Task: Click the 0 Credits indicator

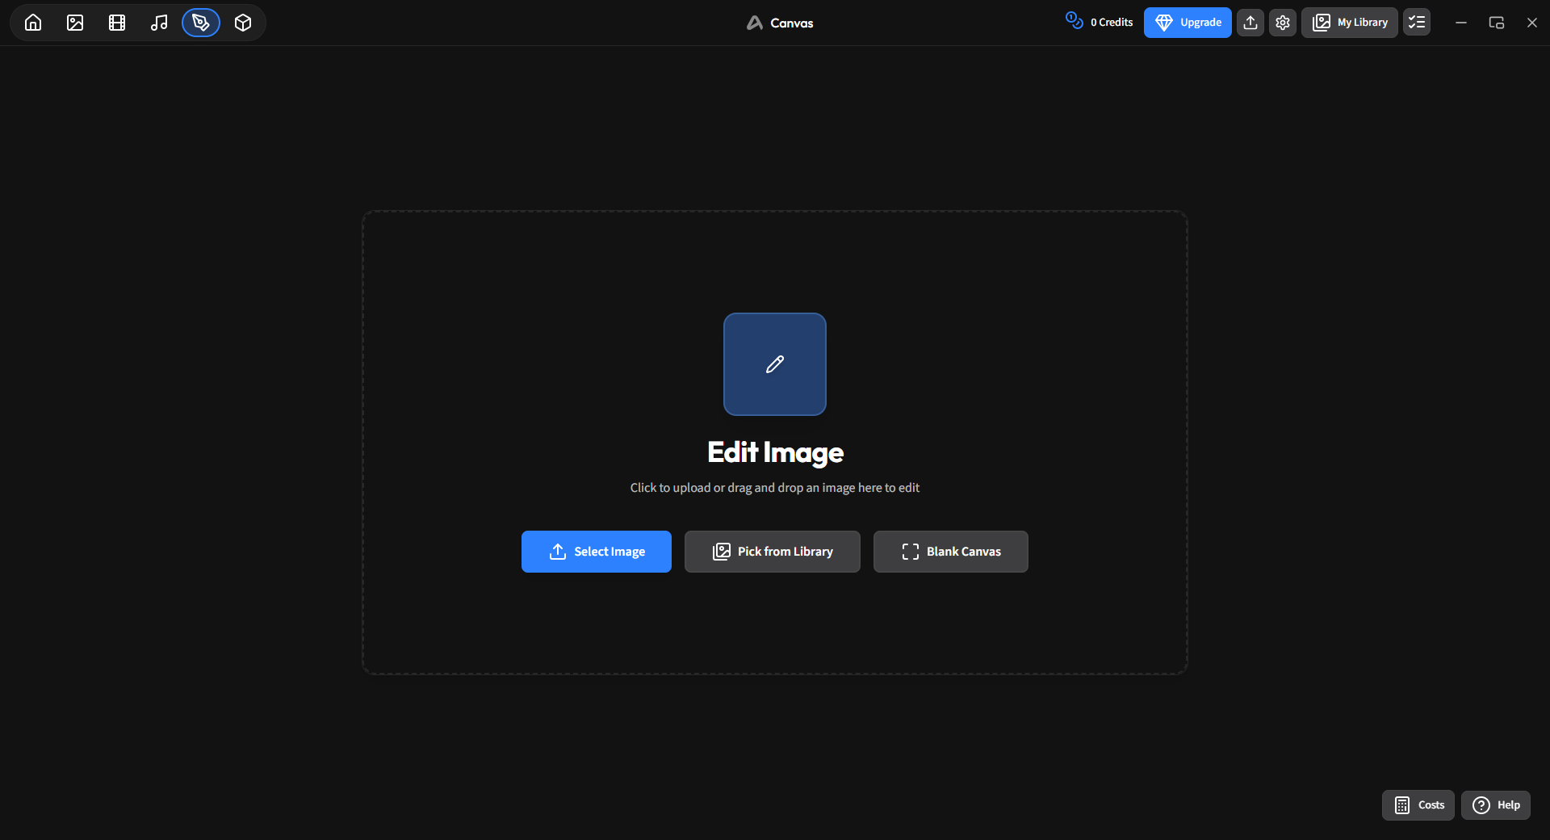Action: click(x=1100, y=22)
